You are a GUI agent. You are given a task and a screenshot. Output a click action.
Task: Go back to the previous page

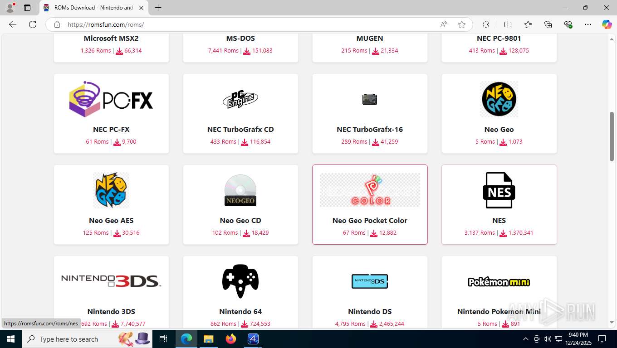[x=13, y=24]
